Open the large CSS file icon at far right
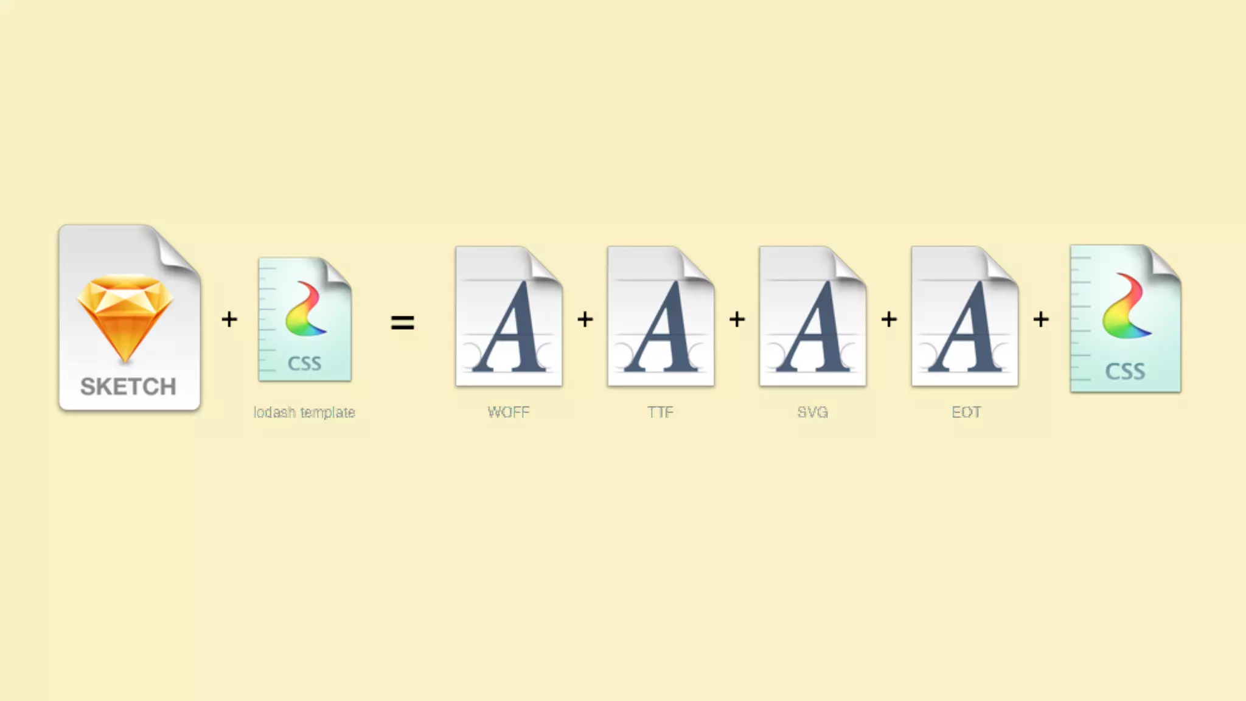The image size is (1246, 701). [1126, 319]
